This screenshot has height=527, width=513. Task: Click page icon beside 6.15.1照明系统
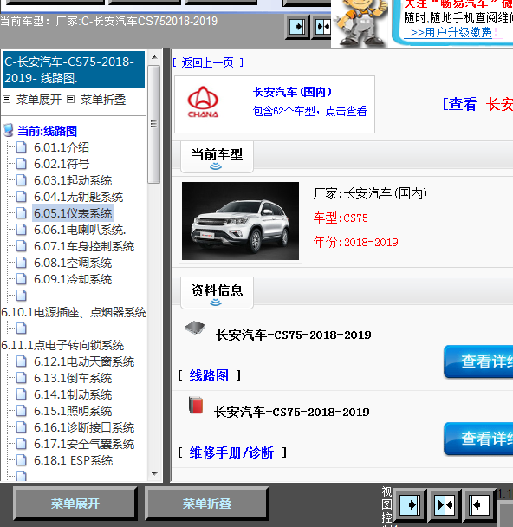click(x=22, y=411)
